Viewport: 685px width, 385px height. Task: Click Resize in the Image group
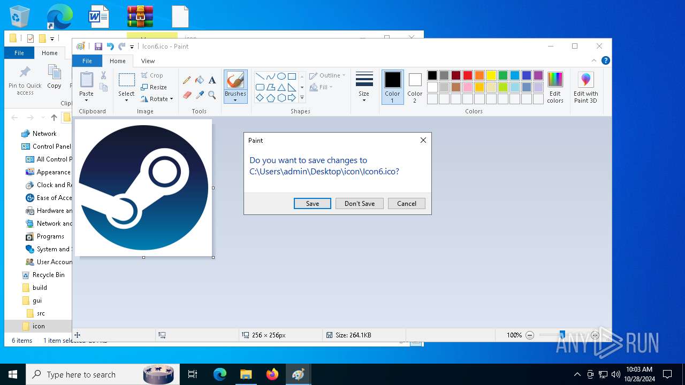pos(154,87)
